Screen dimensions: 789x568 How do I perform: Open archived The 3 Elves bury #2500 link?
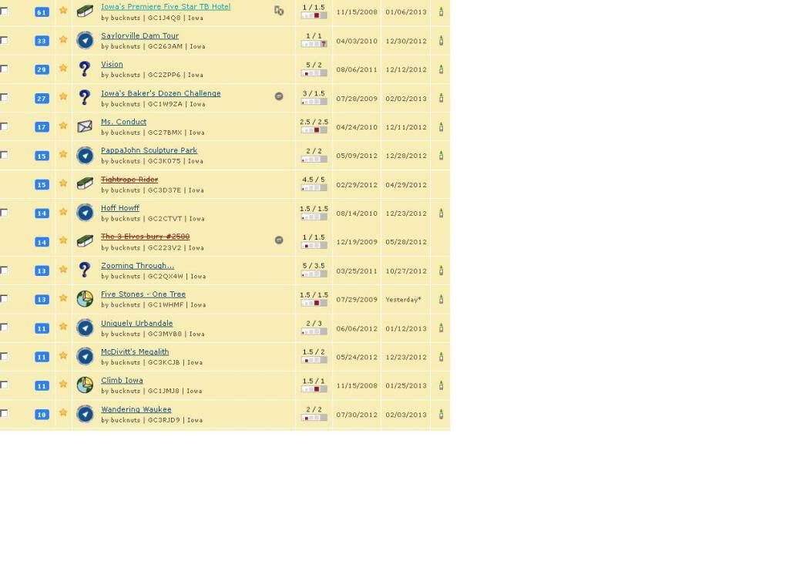click(145, 237)
